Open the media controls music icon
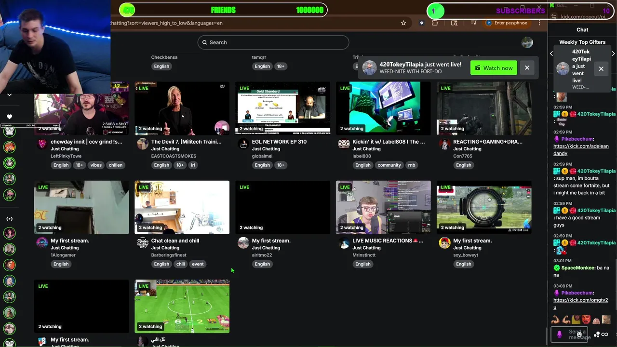617x347 pixels. (x=474, y=23)
